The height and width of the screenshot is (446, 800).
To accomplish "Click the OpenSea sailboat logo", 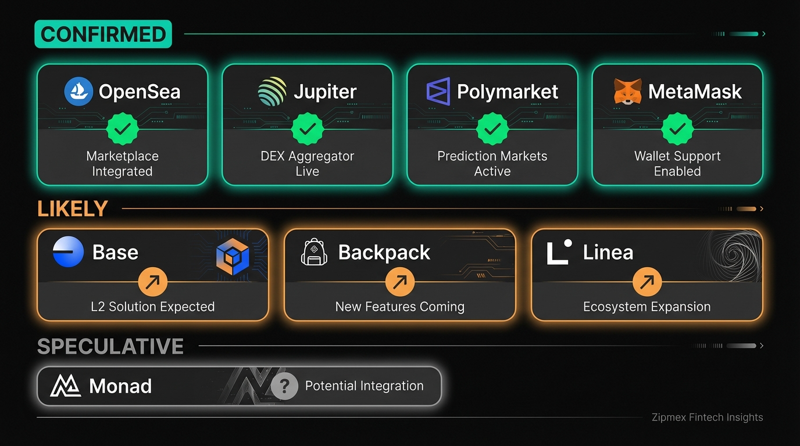I will pos(78,91).
